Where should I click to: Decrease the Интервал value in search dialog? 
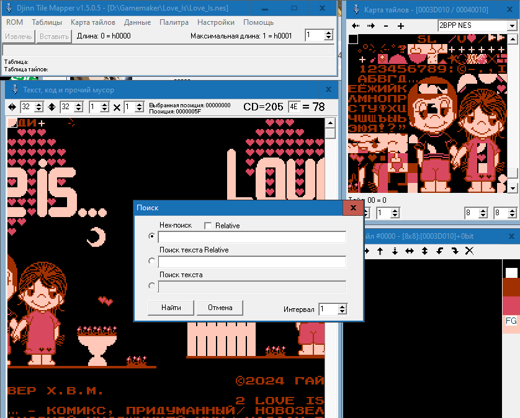342,312
